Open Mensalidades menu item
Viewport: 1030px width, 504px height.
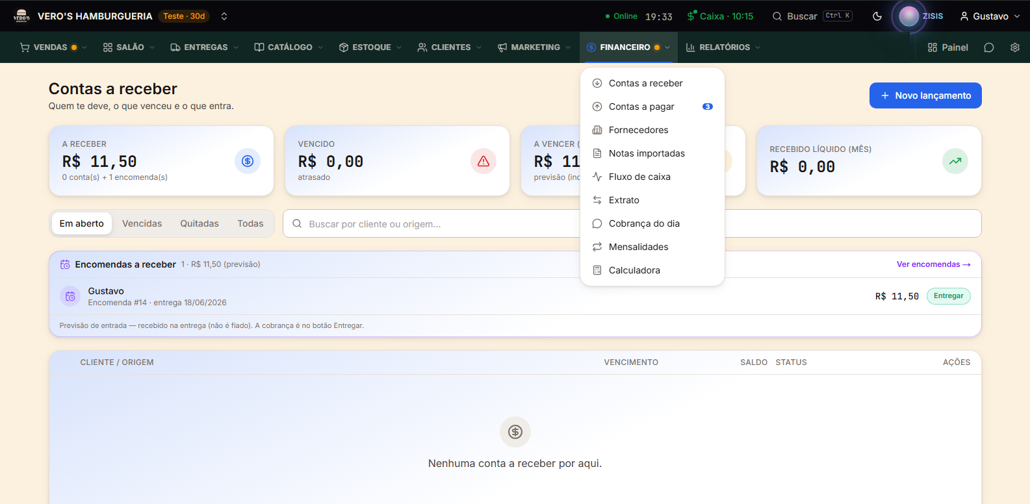point(652,247)
